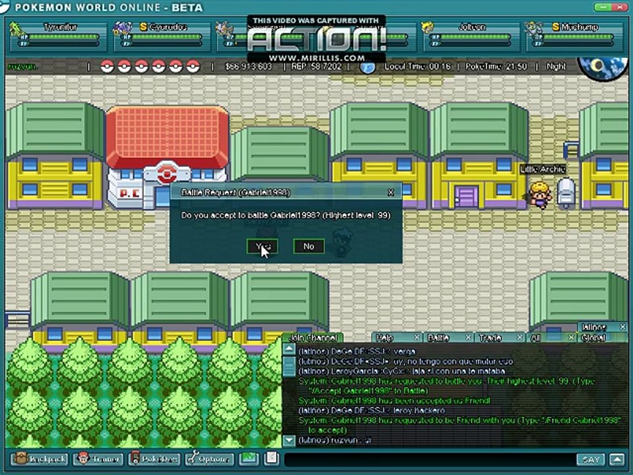Click the chat scroll down arrow
This screenshot has width=633, height=475.
289,440
